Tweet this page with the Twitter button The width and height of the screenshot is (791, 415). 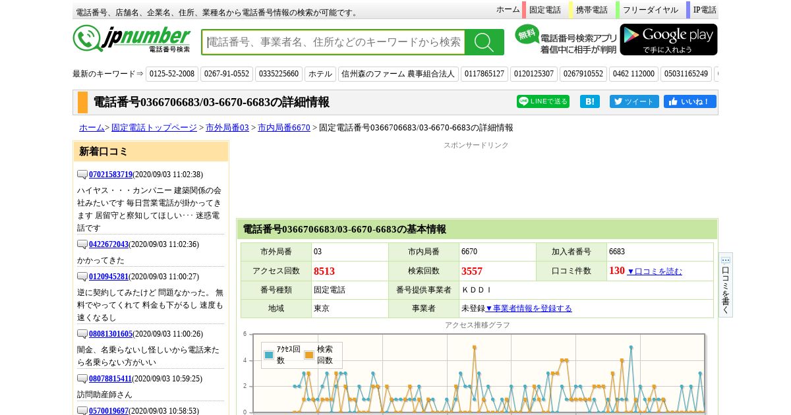(634, 101)
